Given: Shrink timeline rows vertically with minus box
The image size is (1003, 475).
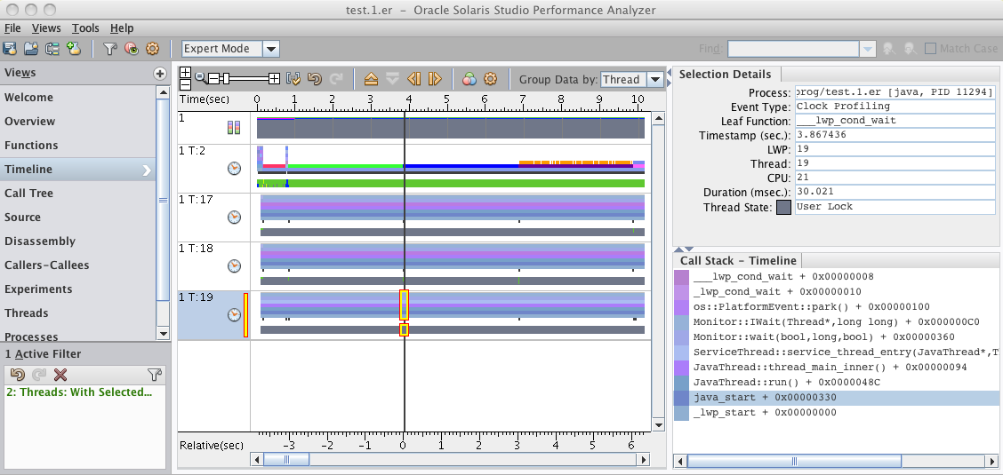Looking at the screenshot, I should [185, 84].
